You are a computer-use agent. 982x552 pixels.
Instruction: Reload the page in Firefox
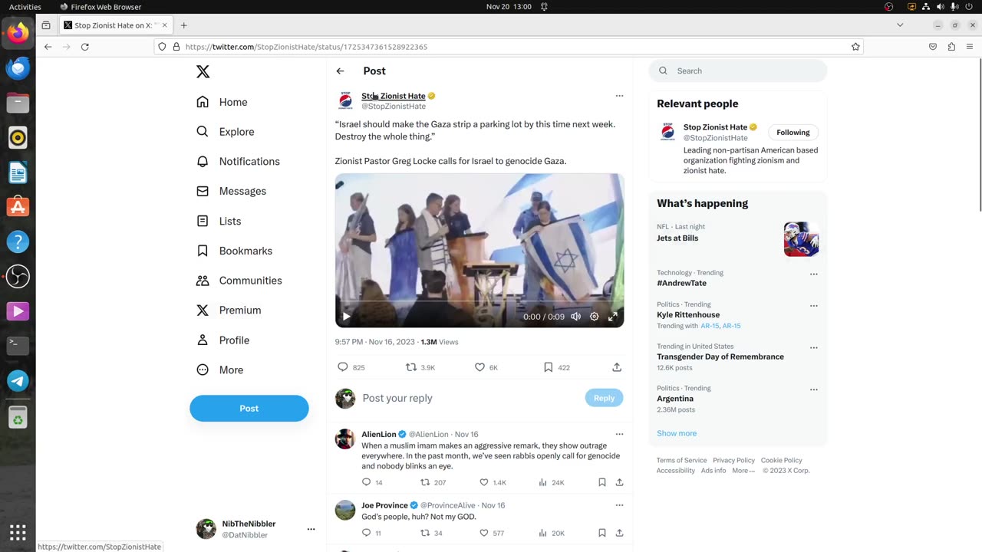85,47
